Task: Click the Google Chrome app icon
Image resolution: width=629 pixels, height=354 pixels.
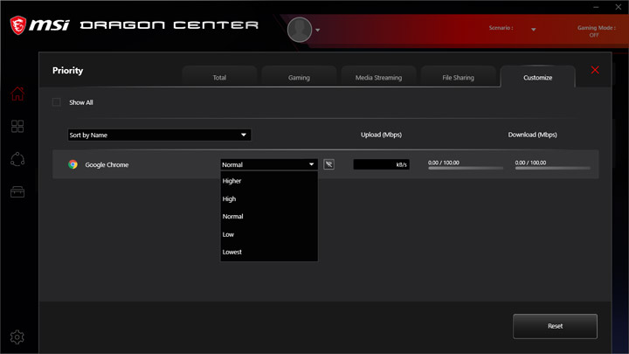Action: [73, 164]
